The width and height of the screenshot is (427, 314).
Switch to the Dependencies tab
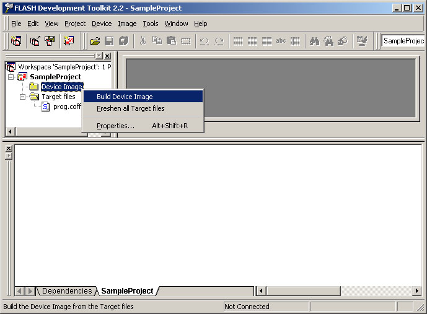67,291
